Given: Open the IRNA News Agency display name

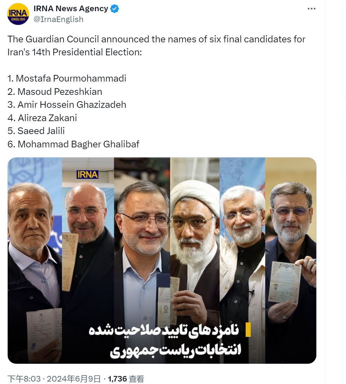Looking at the screenshot, I should click(x=71, y=8).
